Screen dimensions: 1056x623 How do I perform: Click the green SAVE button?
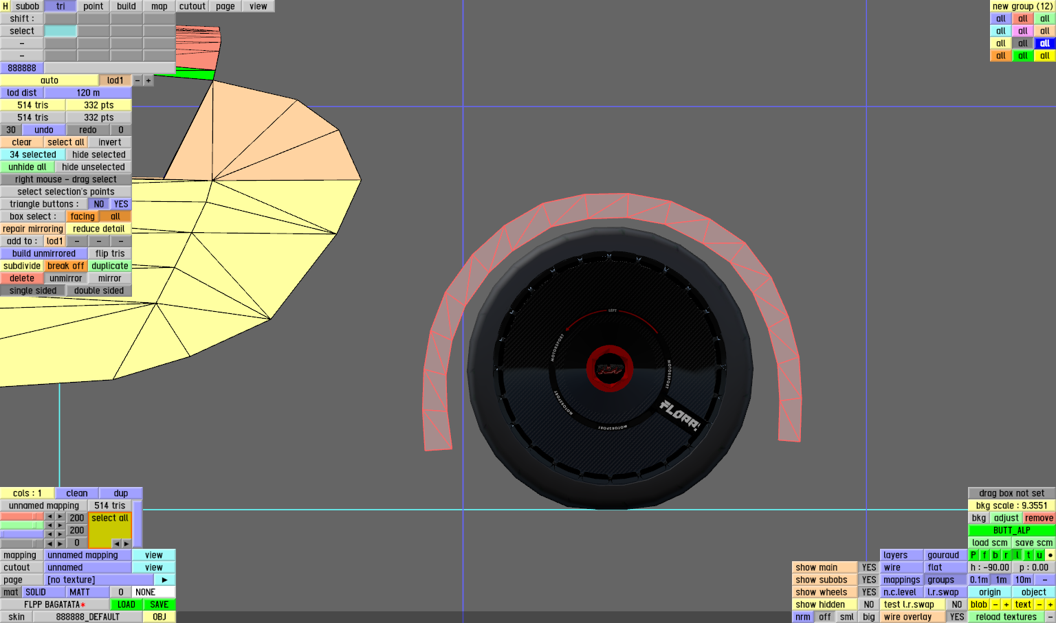[x=159, y=604]
